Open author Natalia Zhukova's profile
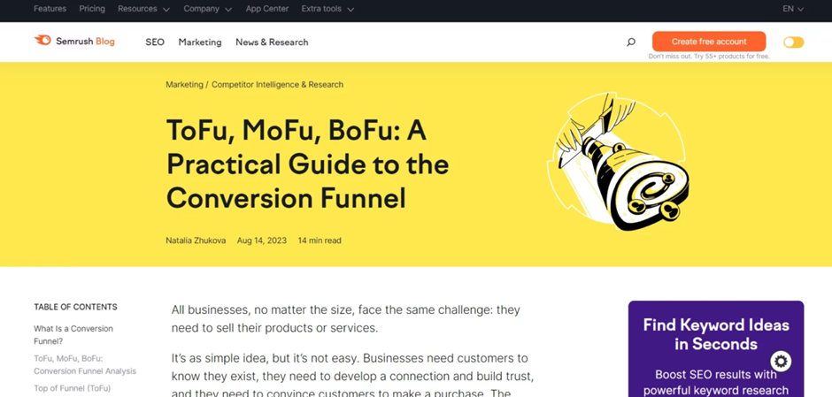The image size is (832, 397). (196, 240)
